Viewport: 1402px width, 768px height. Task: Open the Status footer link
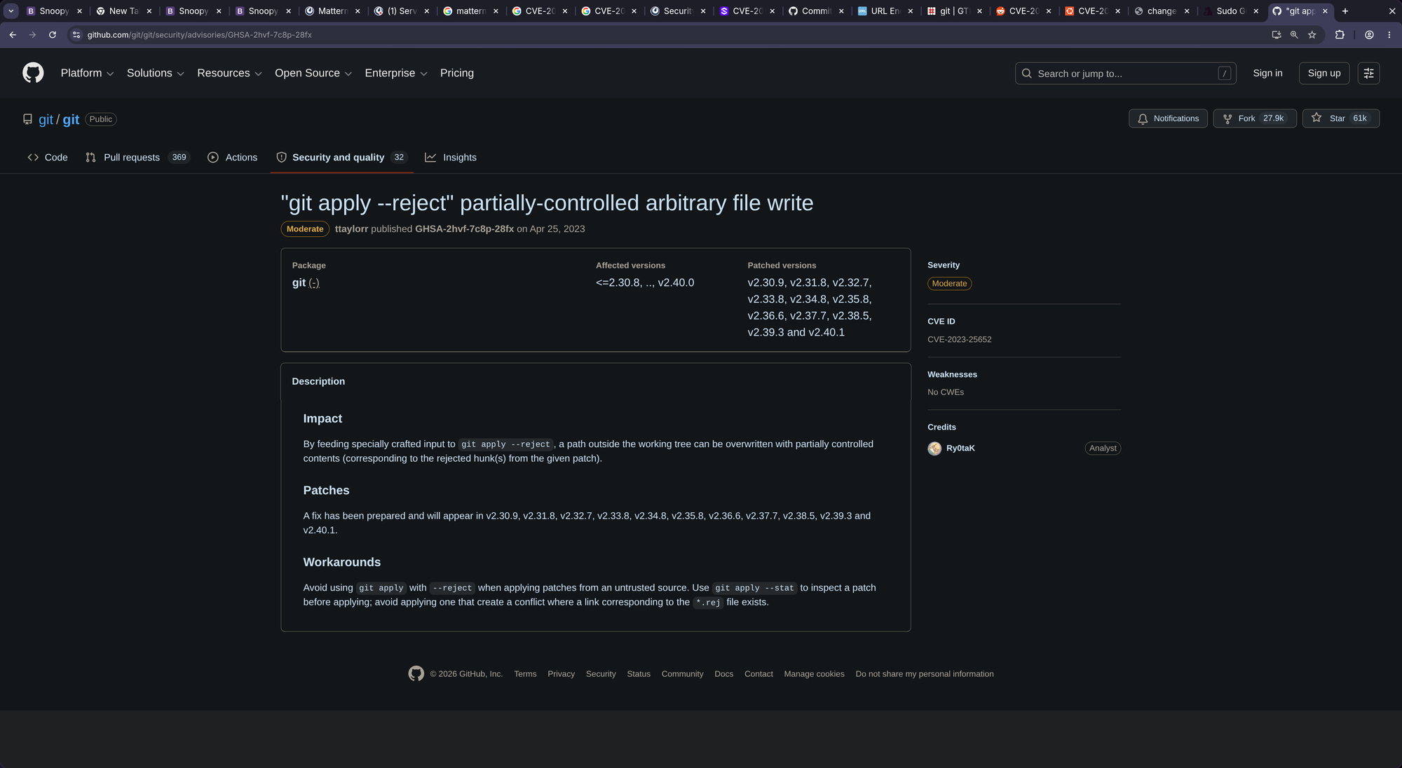(639, 674)
